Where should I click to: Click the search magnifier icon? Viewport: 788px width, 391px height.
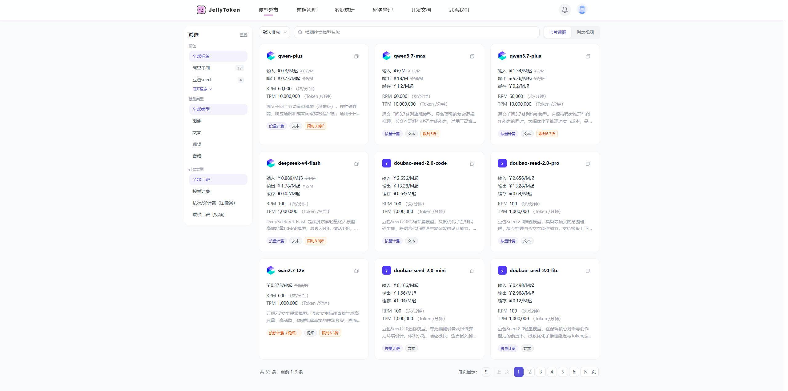(300, 32)
